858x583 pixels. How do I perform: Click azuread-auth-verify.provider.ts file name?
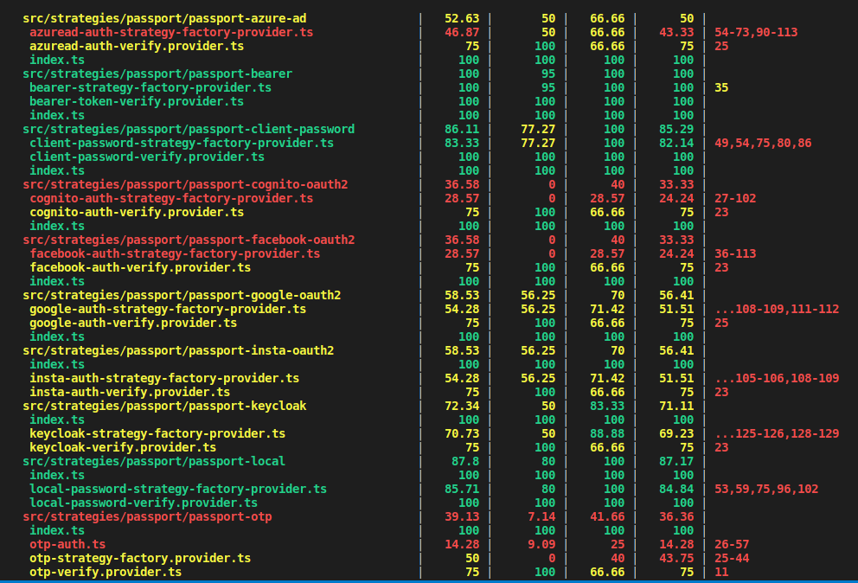pos(137,46)
